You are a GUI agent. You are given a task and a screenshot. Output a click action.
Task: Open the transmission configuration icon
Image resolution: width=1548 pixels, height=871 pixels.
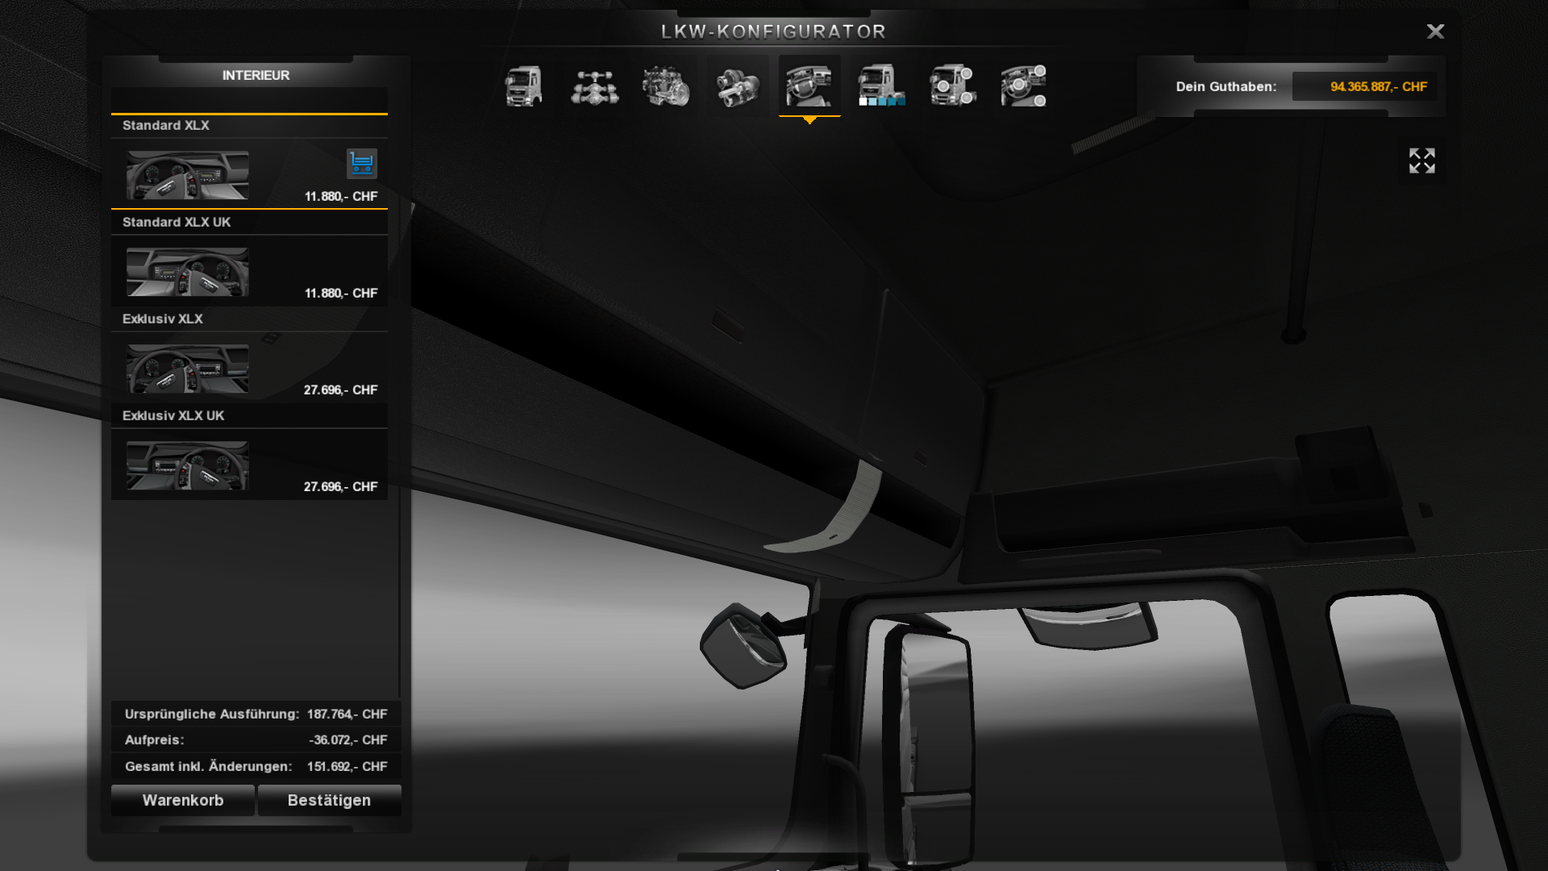(x=738, y=86)
